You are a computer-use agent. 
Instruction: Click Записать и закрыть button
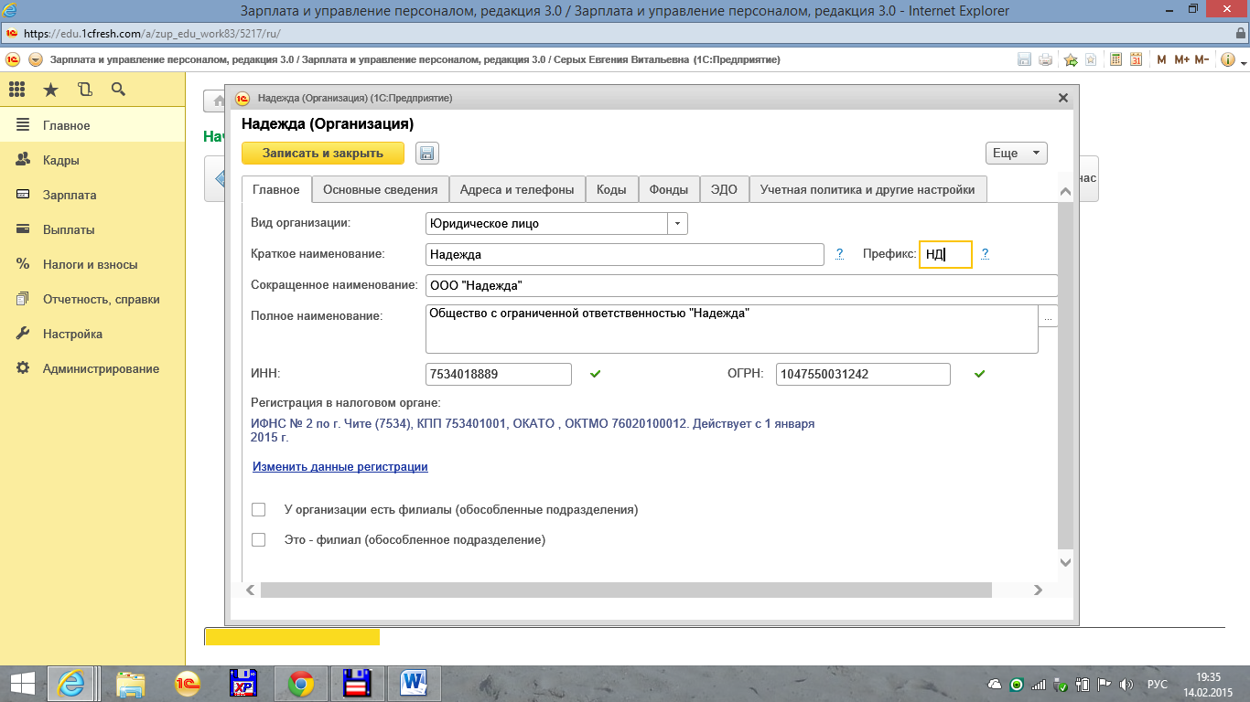(x=323, y=153)
